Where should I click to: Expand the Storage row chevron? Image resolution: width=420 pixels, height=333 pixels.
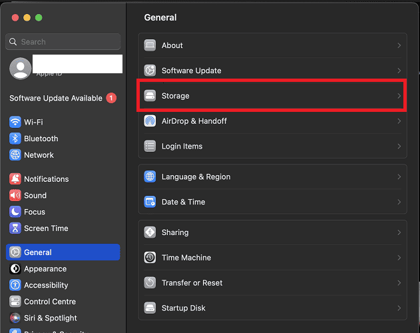(399, 96)
